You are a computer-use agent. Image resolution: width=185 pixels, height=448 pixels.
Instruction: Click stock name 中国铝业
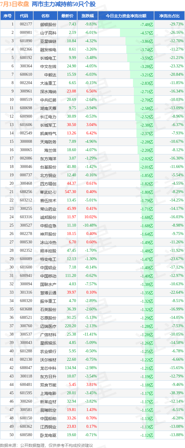[48, 267]
